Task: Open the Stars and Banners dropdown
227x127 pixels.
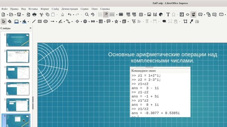Action: tap(120, 22)
